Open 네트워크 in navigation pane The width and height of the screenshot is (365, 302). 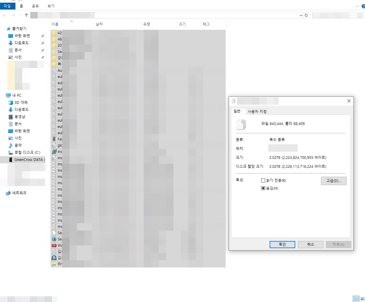point(16,193)
